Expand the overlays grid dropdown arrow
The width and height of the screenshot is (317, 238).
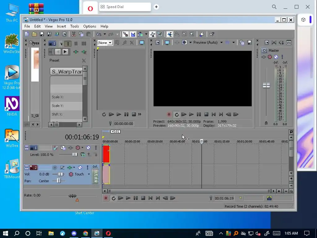(233, 42)
